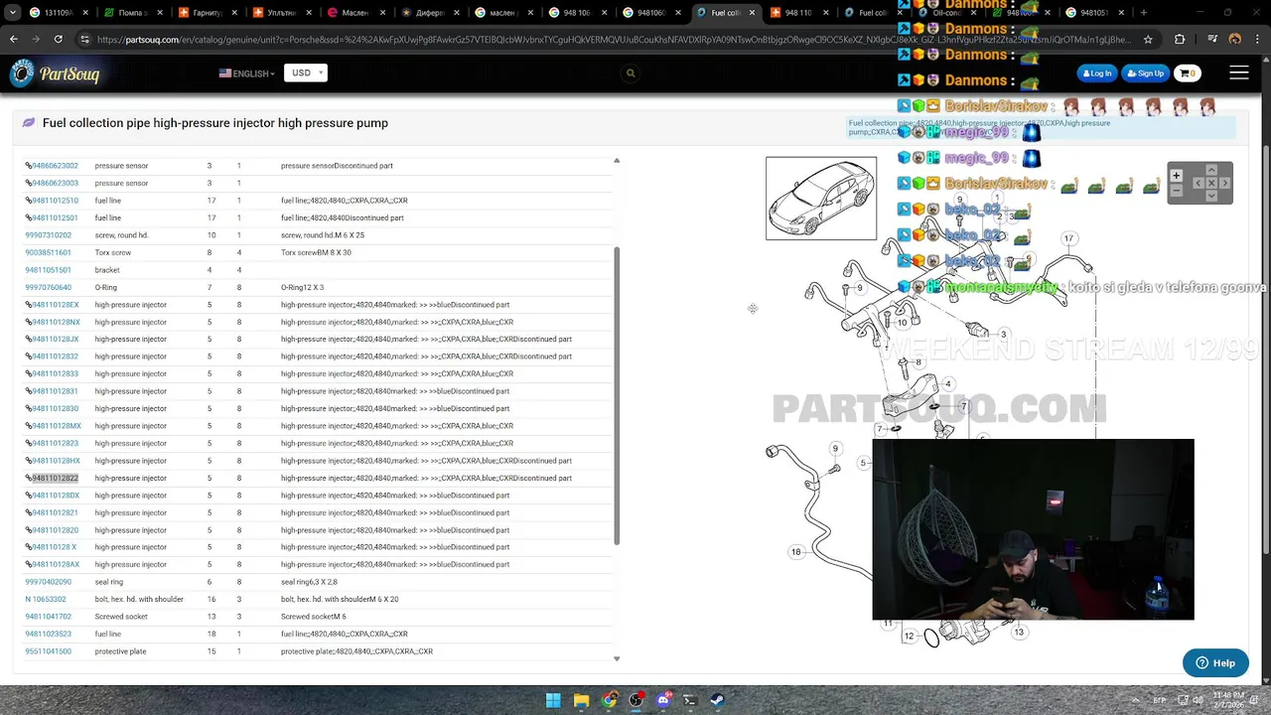Open part number 94811051501 bracket link

click(48, 270)
